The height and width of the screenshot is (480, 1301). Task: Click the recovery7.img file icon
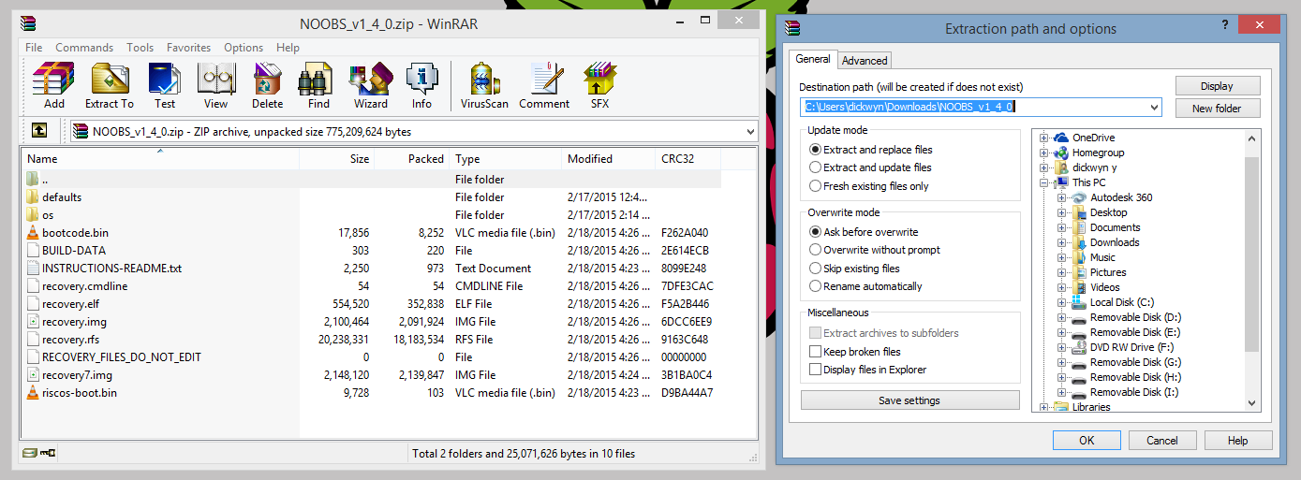point(33,374)
